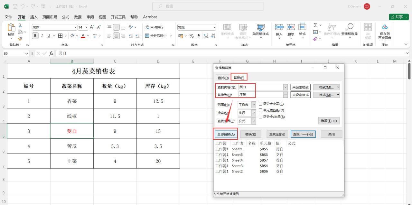
Task: Select the Sheet5 $B$3 result row
Action: (x=249, y=154)
